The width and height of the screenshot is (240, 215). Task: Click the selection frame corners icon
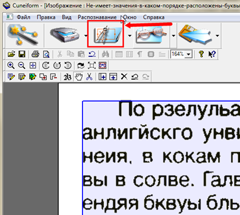pos(91,65)
